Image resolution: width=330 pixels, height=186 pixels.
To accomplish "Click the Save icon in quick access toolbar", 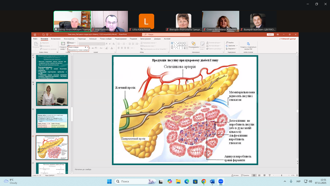I will click(34, 35).
